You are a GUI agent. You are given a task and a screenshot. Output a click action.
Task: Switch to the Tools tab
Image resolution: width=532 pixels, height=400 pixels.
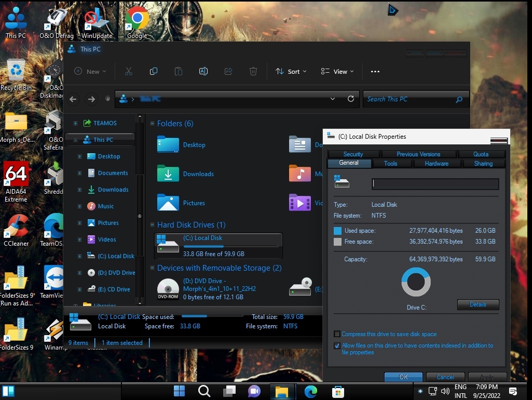click(x=390, y=164)
